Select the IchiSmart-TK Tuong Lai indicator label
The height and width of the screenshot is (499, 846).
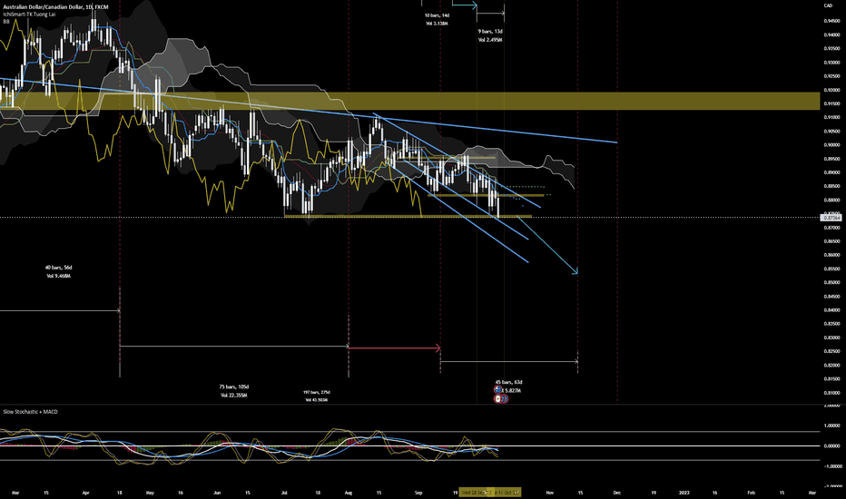click(29, 14)
